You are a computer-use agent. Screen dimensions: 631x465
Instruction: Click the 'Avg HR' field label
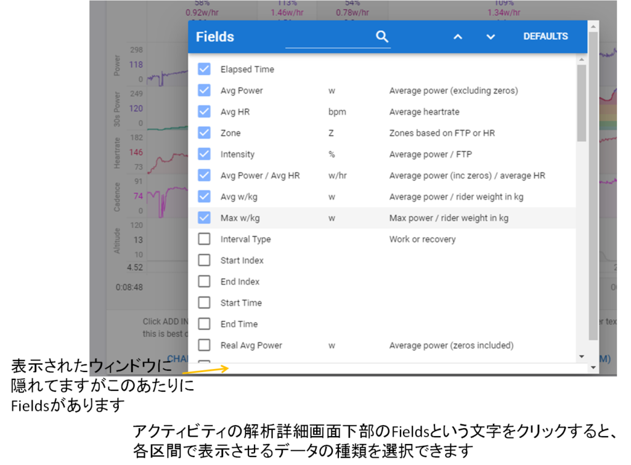tap(235, 112)
